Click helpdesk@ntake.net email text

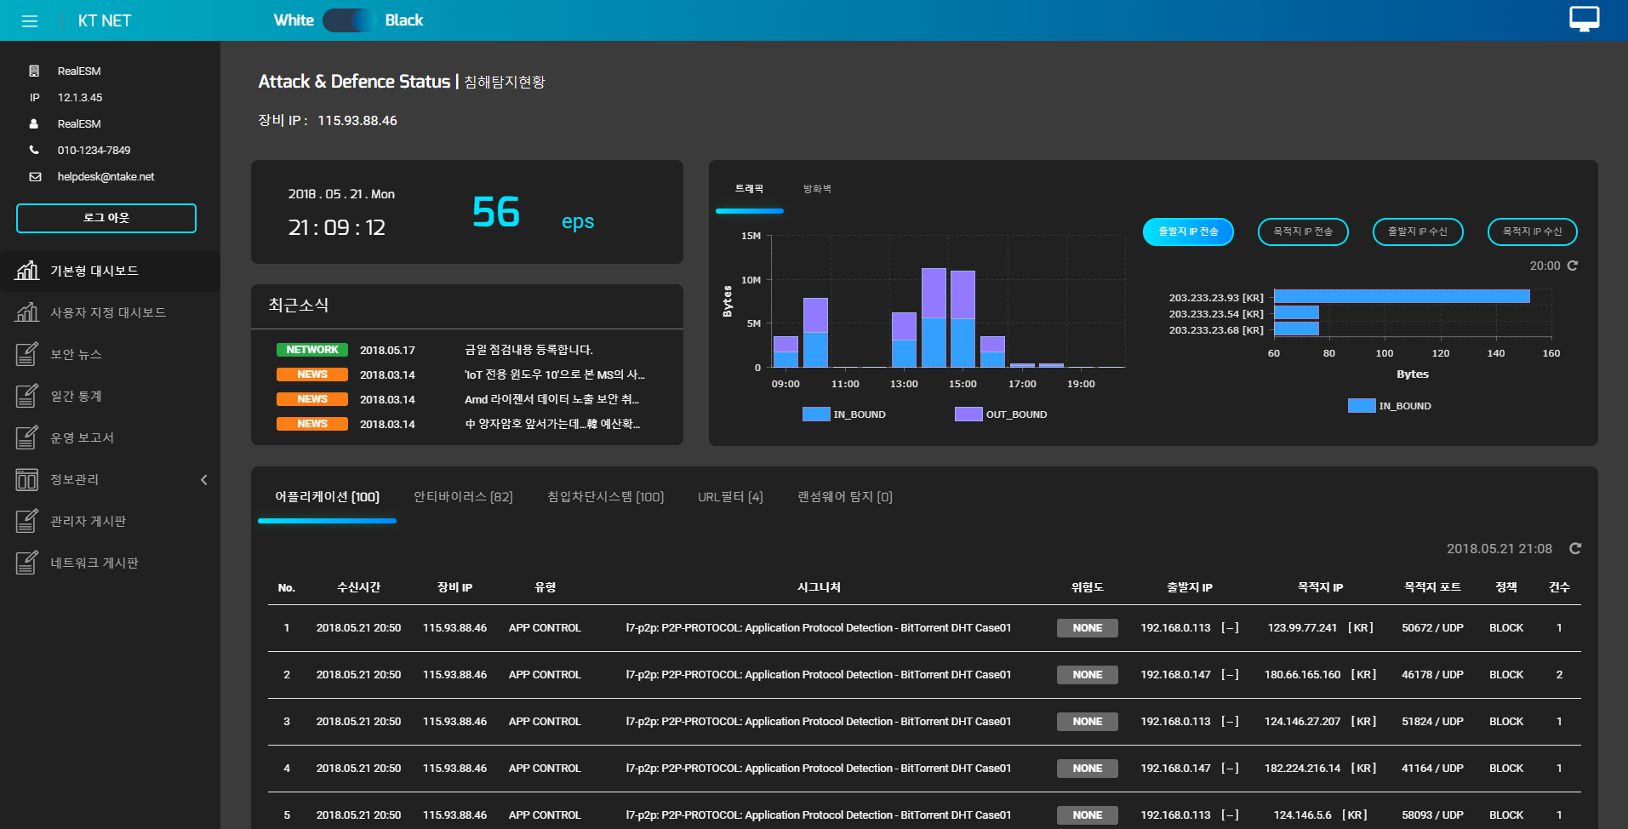106,177
